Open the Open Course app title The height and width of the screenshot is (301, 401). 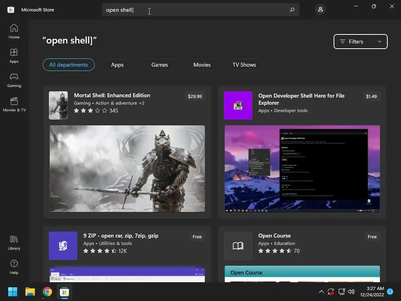pos(275,236)
